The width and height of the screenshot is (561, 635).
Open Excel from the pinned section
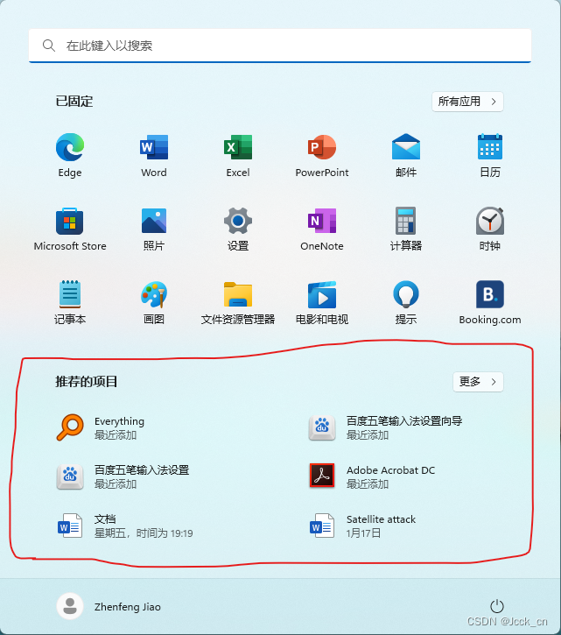(238, 155)
